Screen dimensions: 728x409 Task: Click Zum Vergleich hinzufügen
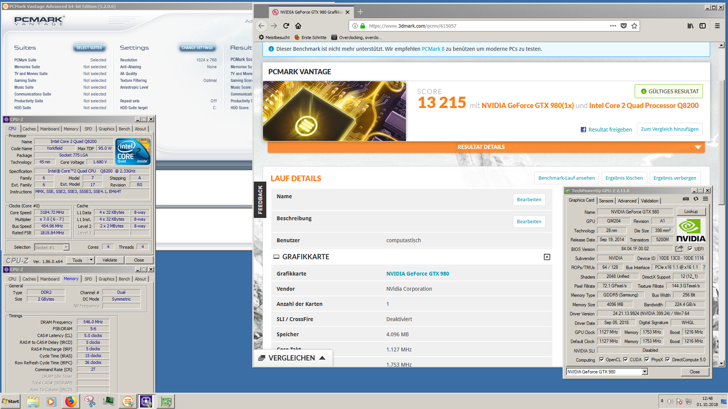(x=670, y=129)
